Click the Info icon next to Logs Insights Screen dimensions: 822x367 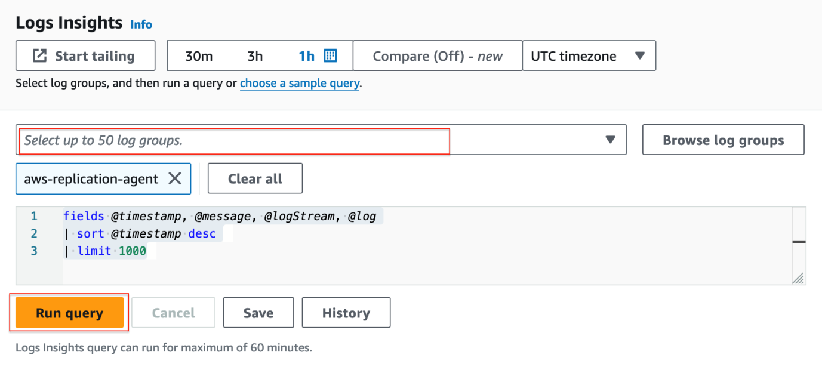tap(141, 24)
